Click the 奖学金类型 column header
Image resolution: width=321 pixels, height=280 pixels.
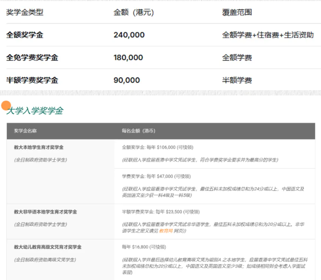(24, 12)
